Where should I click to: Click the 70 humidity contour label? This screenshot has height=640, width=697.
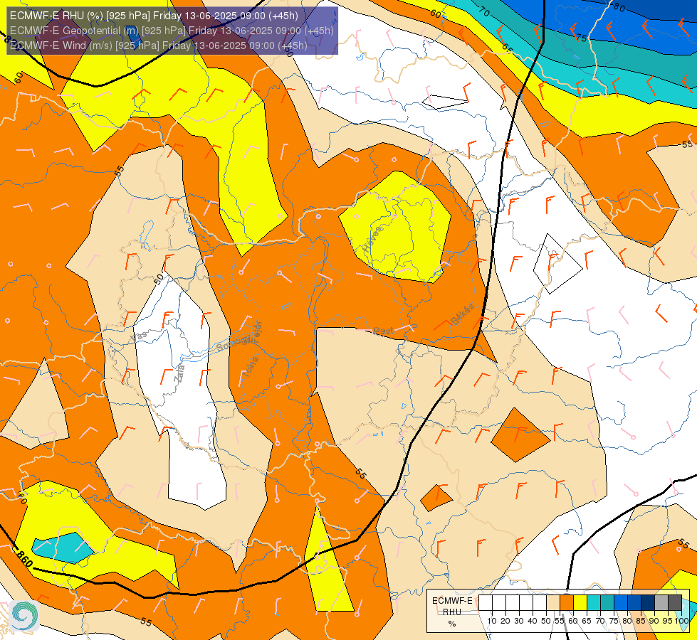tap(485, 11)
